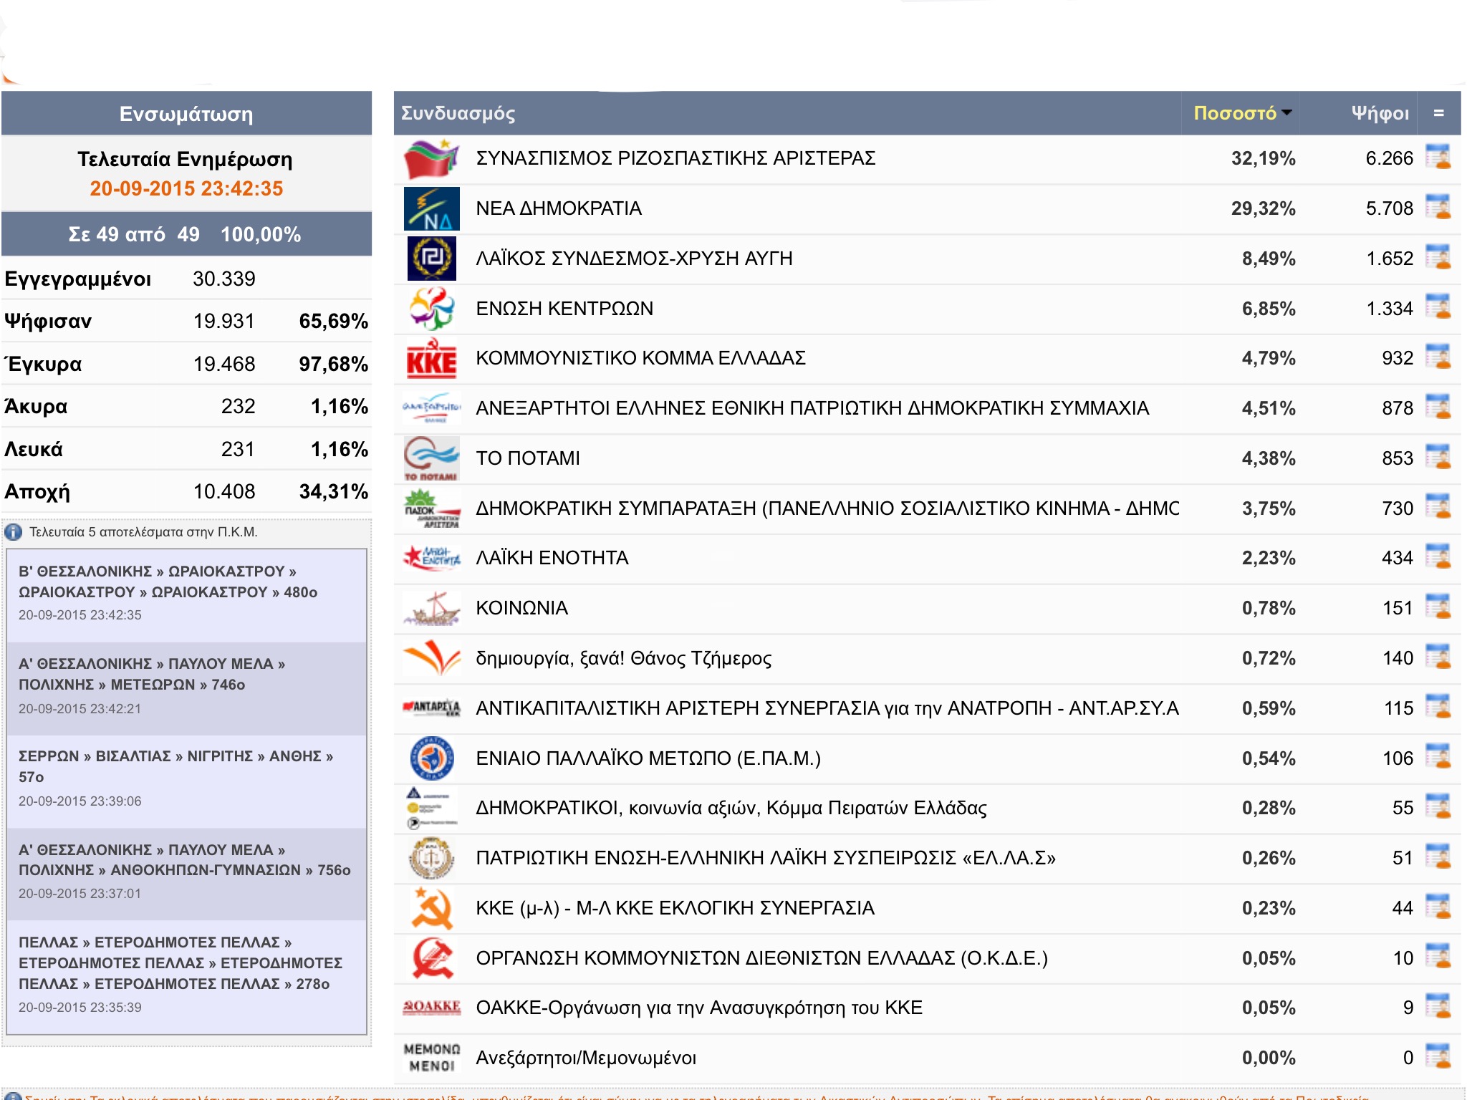Open ΩΡΑΙΟΚΑΣΤΡΟΥ 480ο result entry
This screenshot has width=1467, height=1100.
[x=187, y=595]
